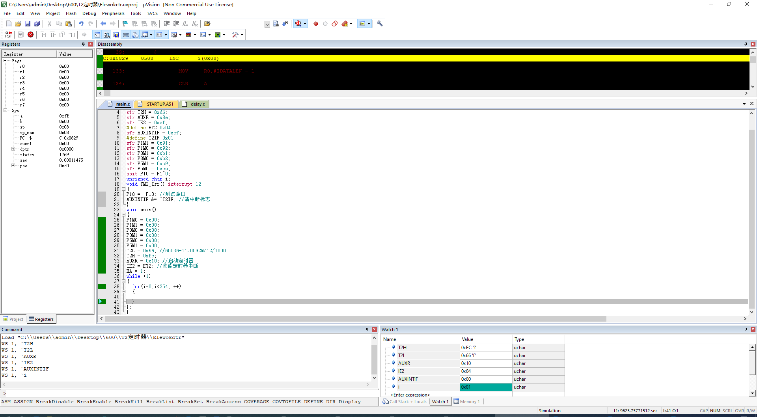
Task: Click the Open file folder icon
Action: (18, 24)
